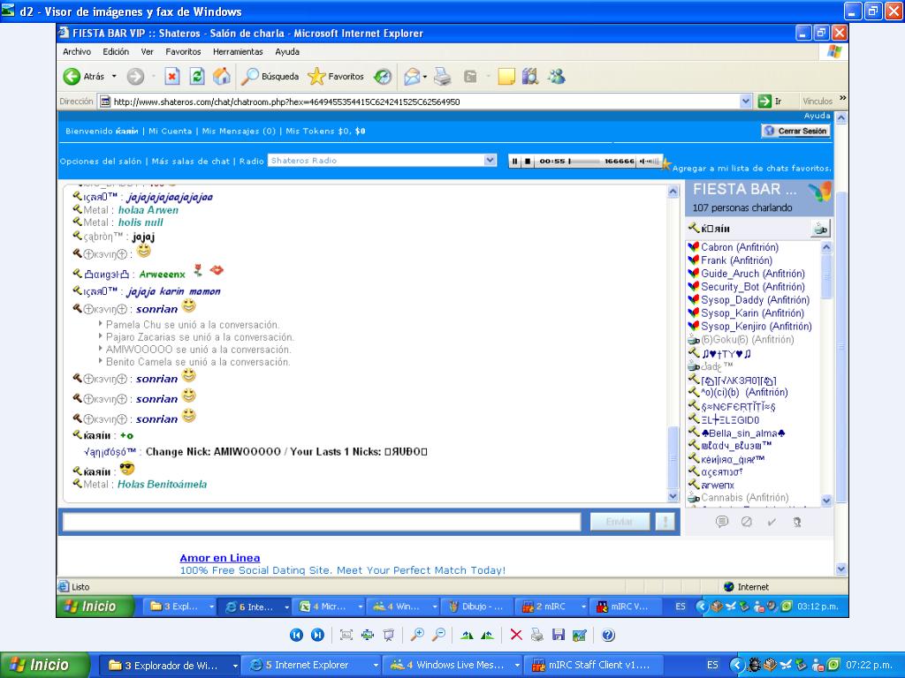The image size is (905, 678).
Task: Add chat to favorites via star link
Action: (751, 168)
